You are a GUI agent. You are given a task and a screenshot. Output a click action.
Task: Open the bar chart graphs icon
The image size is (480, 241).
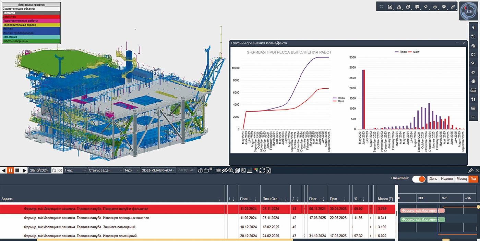pos(249,170)
